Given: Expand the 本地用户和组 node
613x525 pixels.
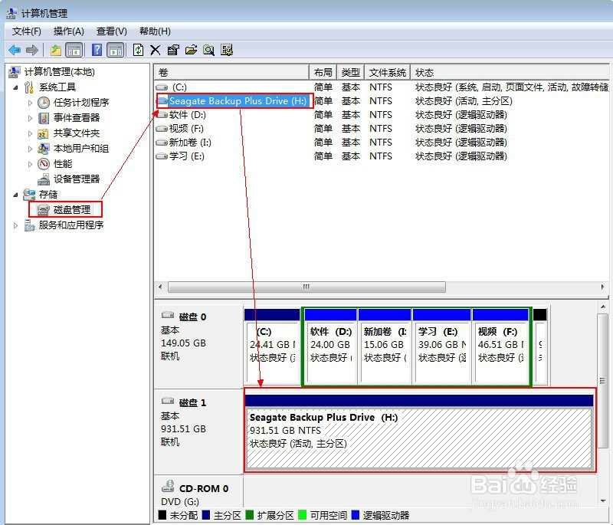Looking at the screenshot, I should [30, 149].
